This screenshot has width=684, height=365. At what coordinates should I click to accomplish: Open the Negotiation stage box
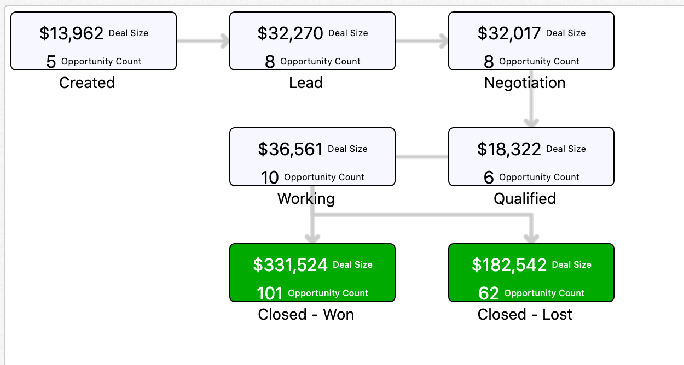pos(531,42)
